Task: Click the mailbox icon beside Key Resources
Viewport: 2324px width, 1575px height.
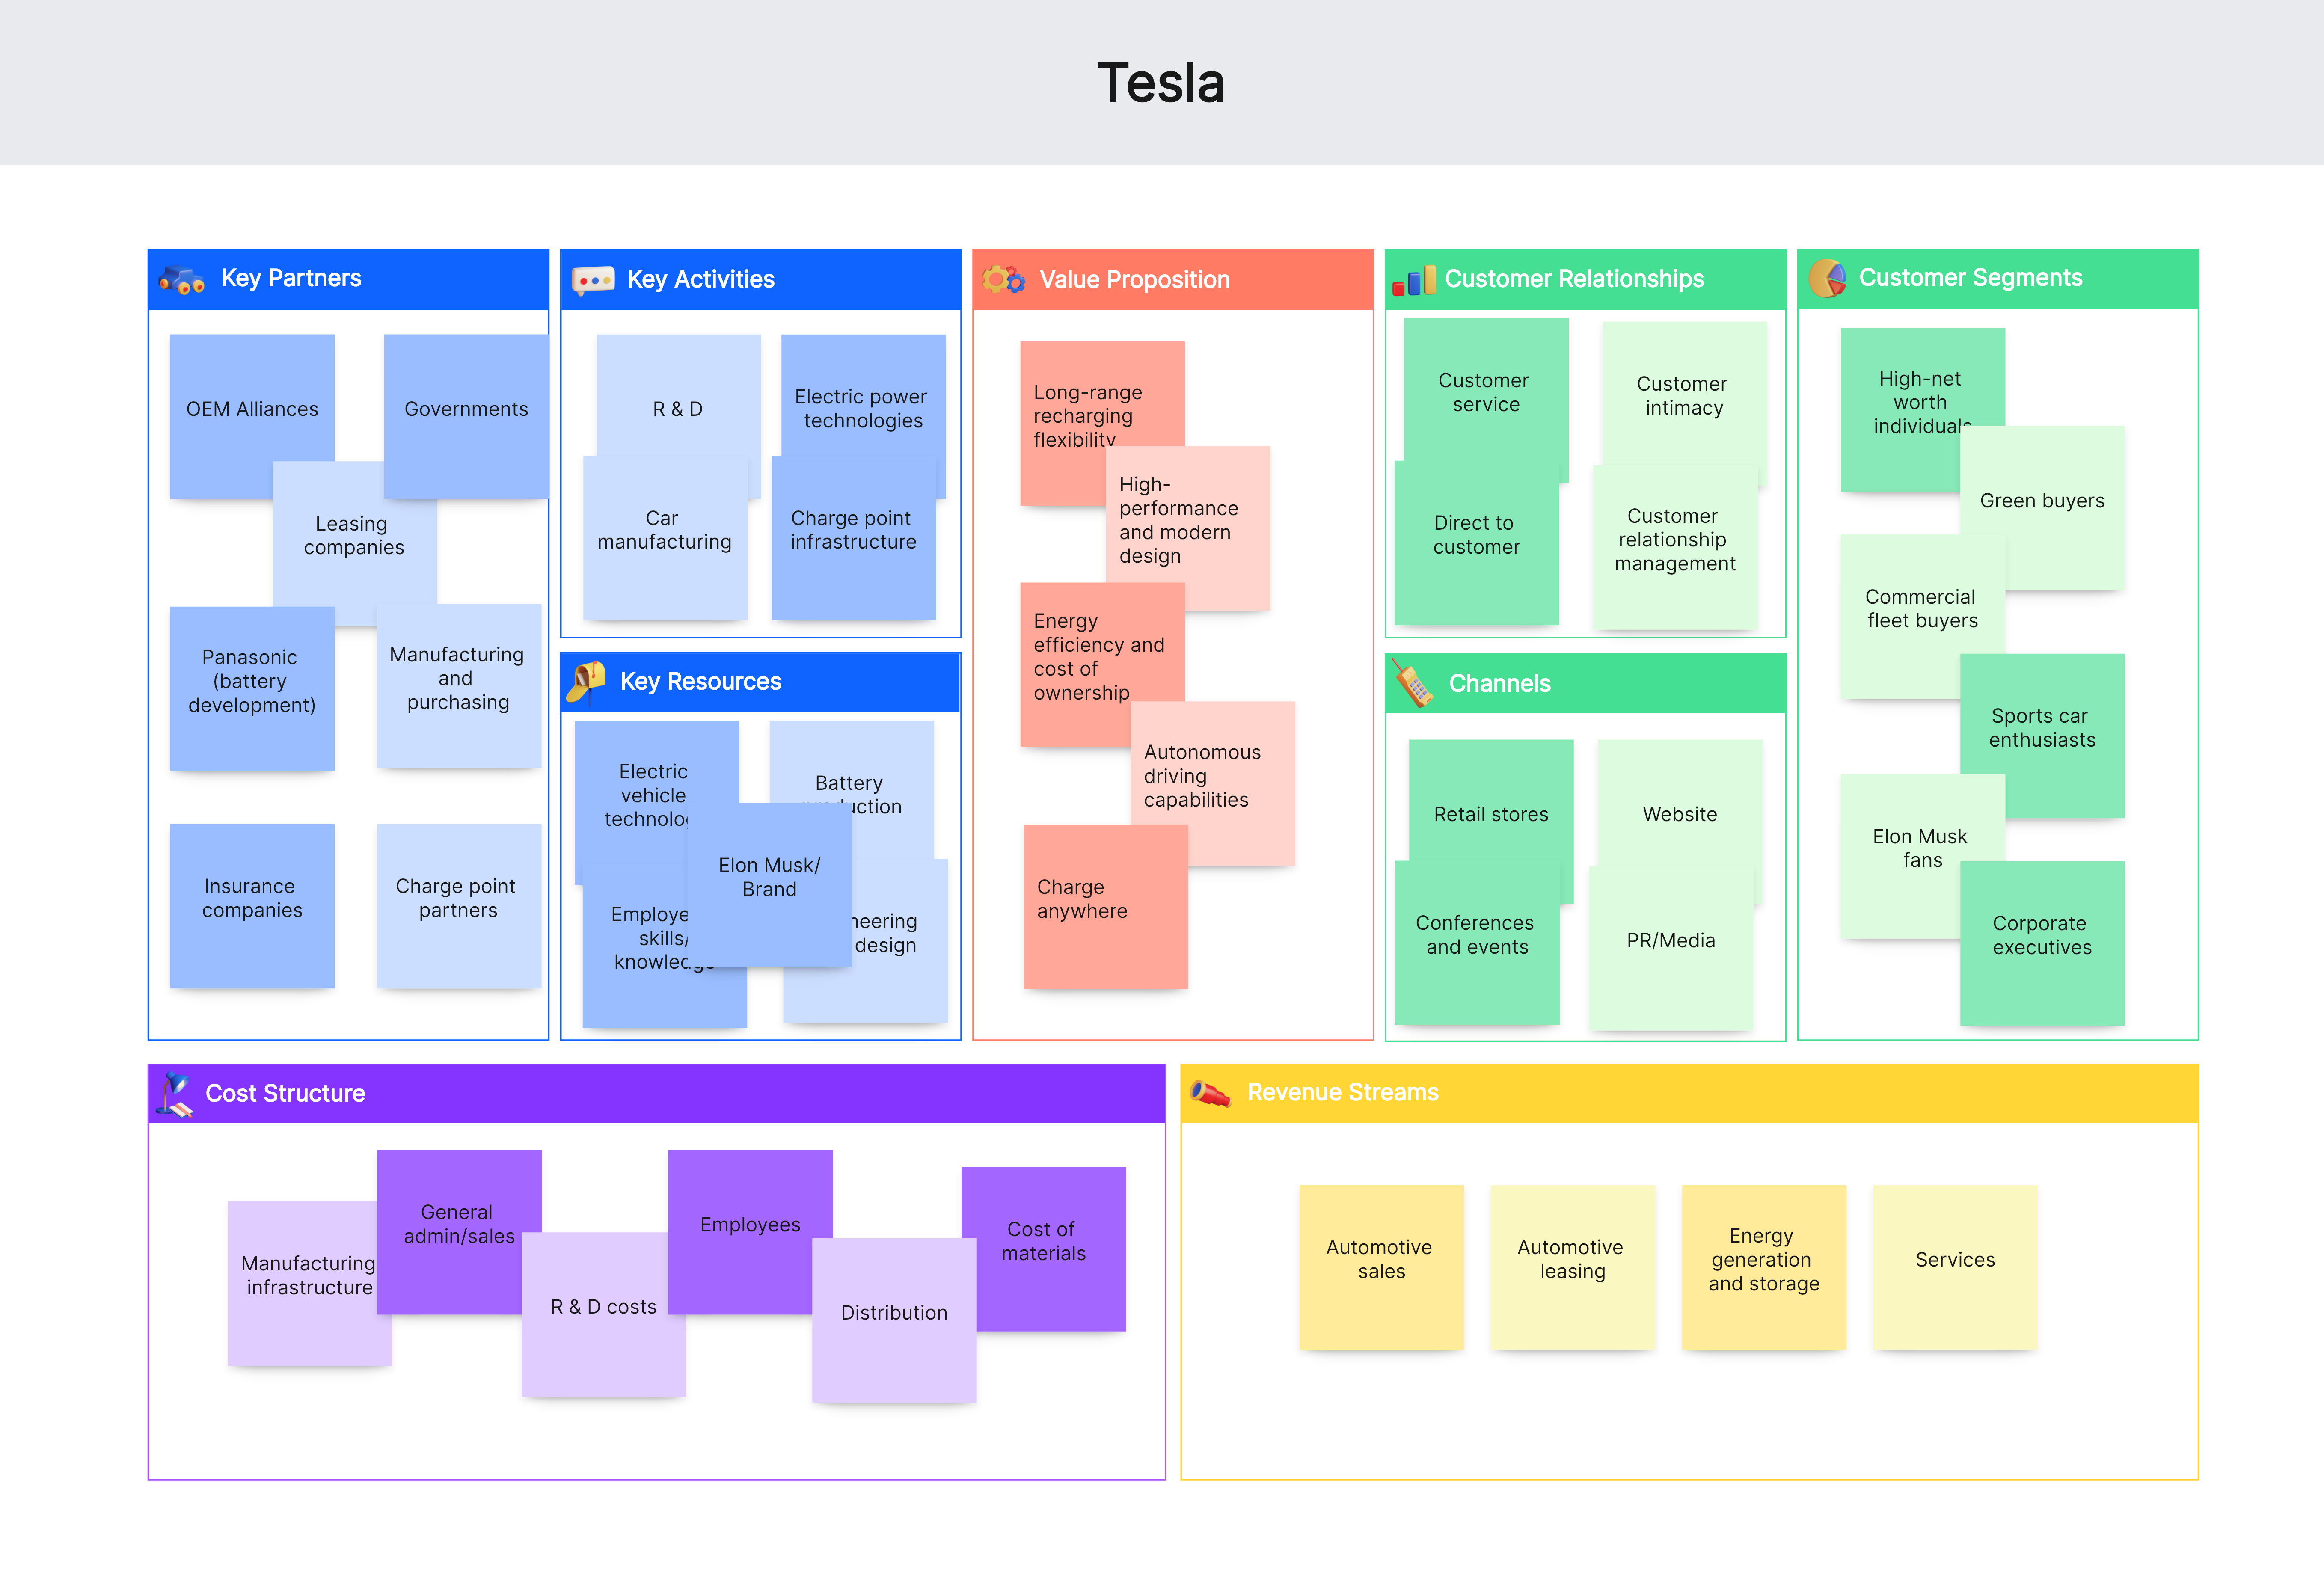Action: (586, 682)
